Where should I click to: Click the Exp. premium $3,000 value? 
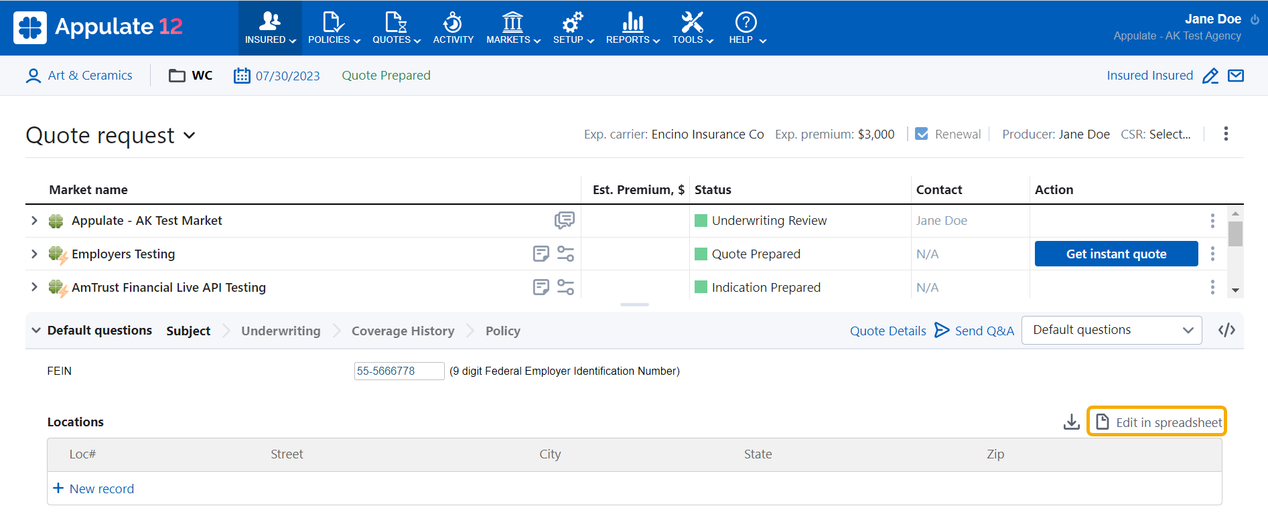click(x=876, y=134)
